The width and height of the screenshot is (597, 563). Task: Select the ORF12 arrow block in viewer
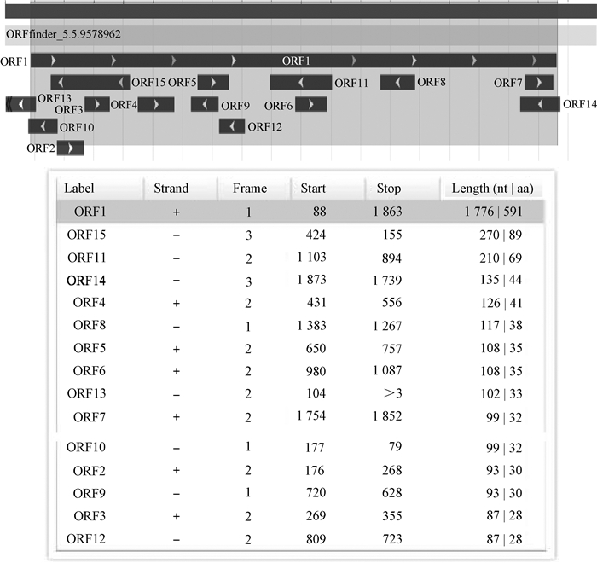pos(231,126)
